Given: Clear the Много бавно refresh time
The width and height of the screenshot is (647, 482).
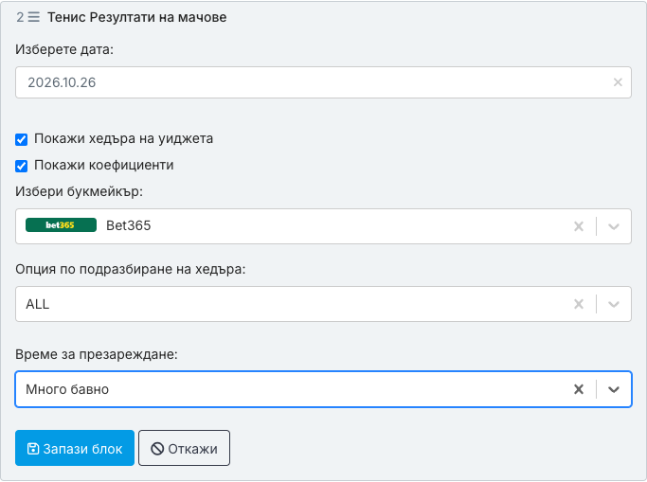Looking at the screenshot, I should (x=579, y=389).
